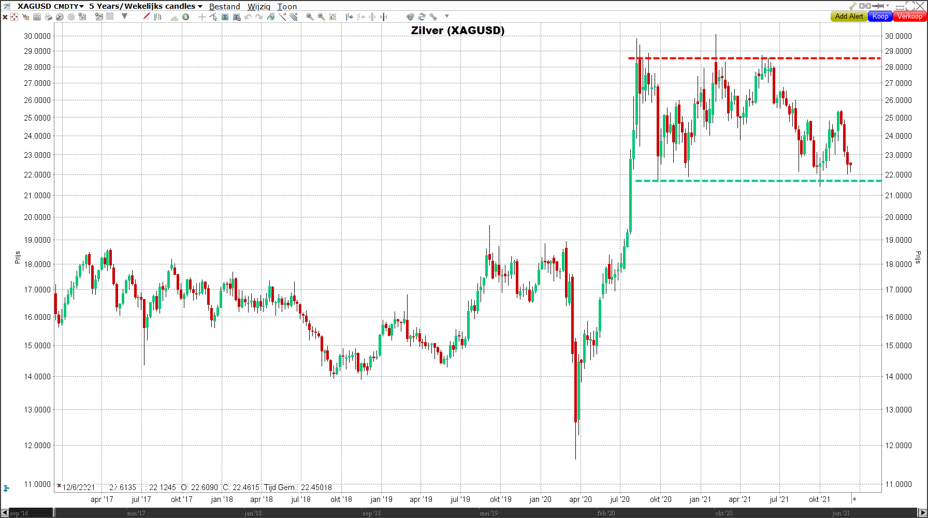Open the XAGUSD CMDTY symbol dropdown
928x518 pixels.
click(51, 6)
